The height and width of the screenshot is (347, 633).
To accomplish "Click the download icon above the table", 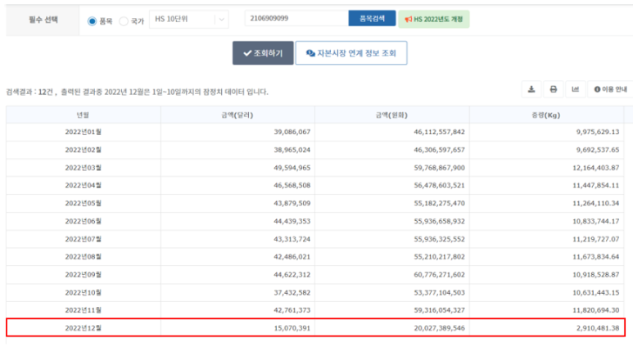I will click(531, 89).
